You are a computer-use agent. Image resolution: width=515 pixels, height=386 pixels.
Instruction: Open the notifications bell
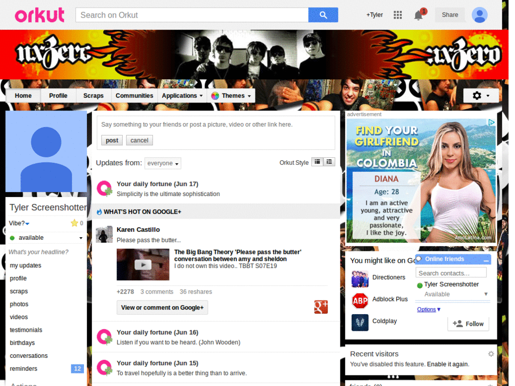[x=418, y=15]
